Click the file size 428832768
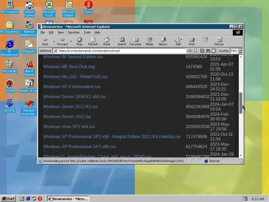The width and height of the screenshot is (269, 202). coord(196,77)
